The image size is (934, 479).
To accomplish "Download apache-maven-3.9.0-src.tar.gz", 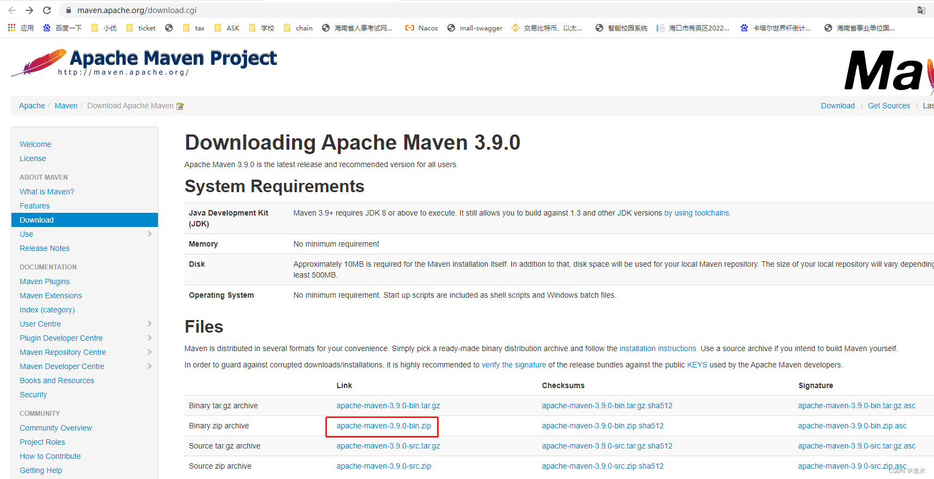I will pos(388,446).
